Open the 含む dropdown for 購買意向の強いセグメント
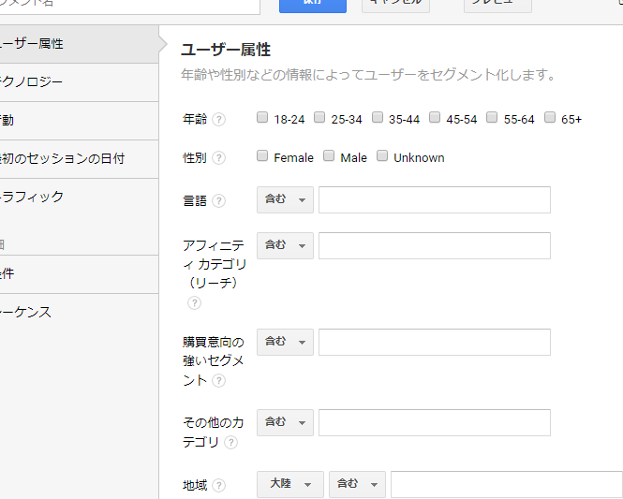The image size is (623, 499). [x=285, y=343]
